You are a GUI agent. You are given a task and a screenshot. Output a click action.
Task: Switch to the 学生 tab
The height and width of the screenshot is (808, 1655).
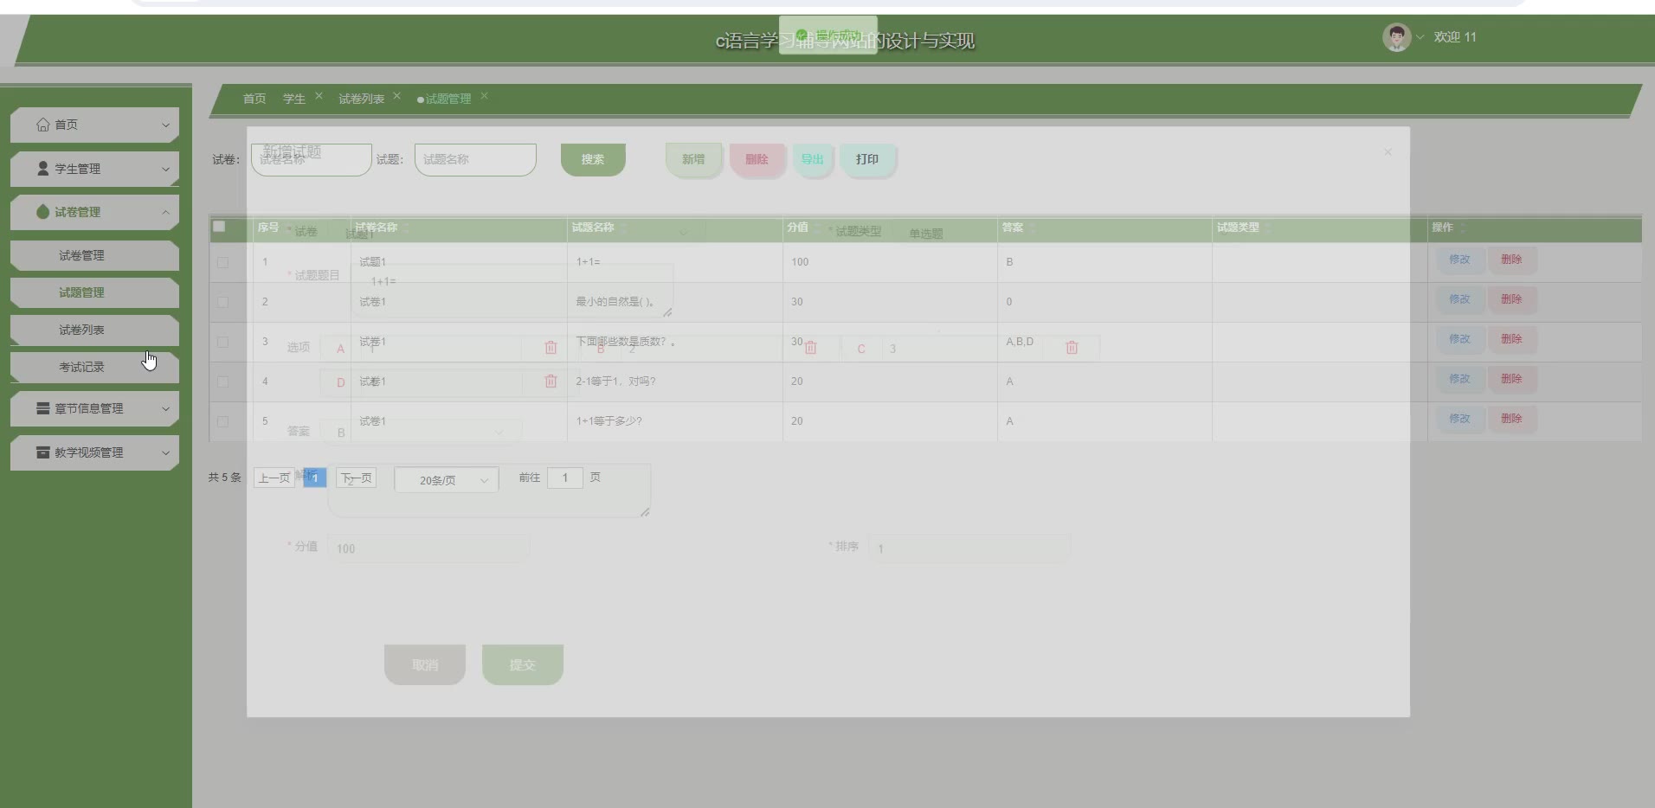pyautogui.click(x=294, y=99)
